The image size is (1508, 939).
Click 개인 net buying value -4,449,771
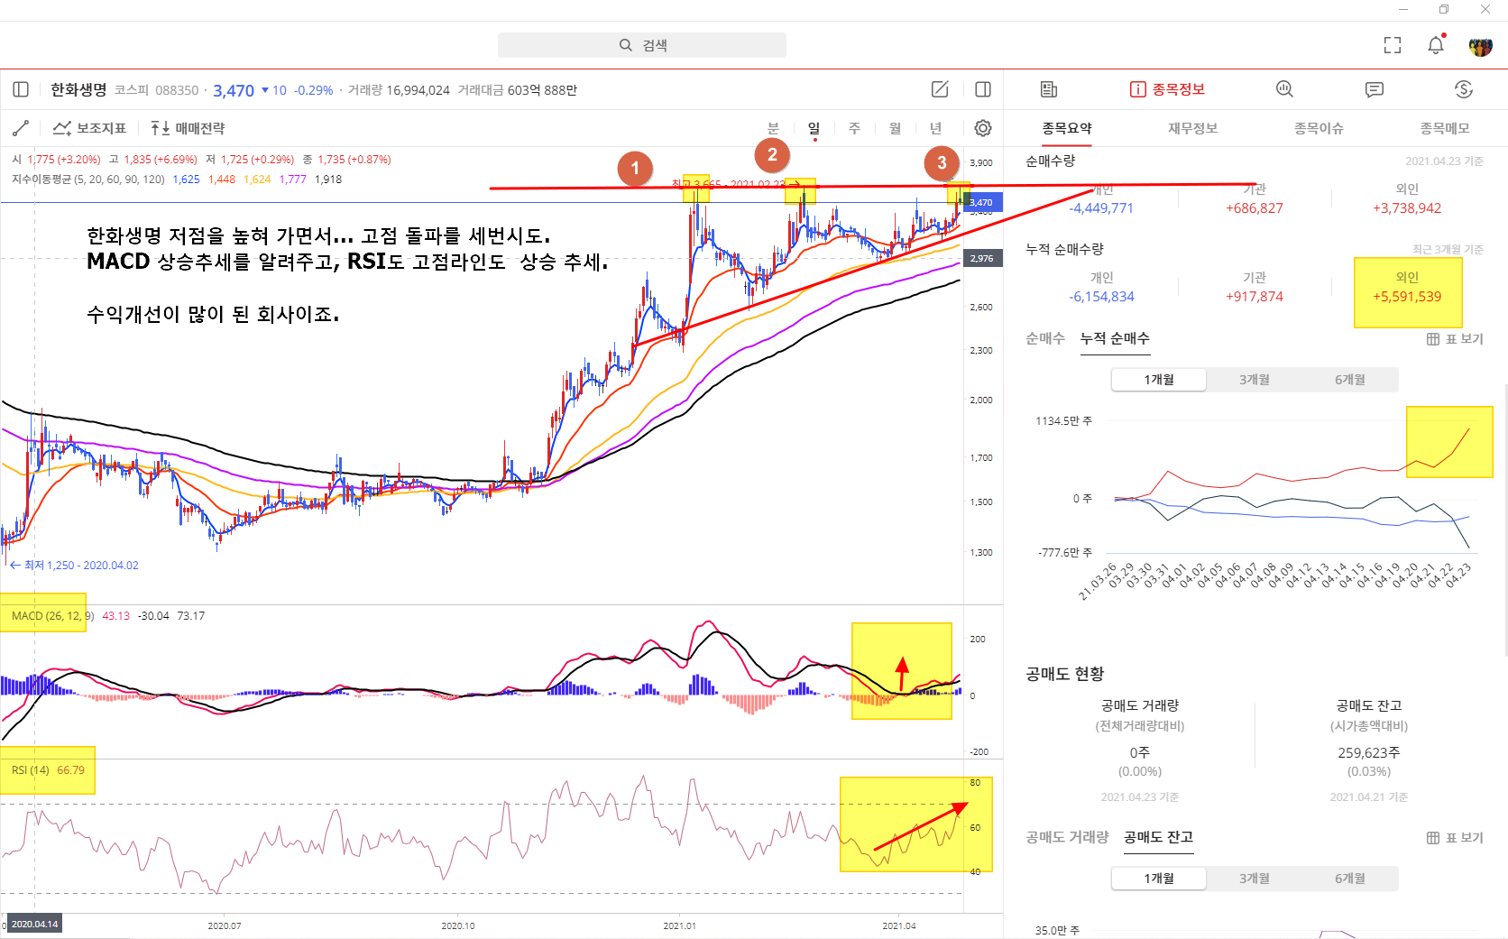point(1101,208)
